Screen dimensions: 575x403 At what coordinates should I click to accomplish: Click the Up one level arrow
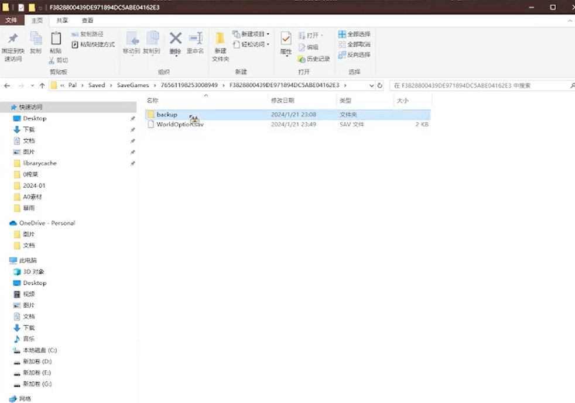[x=42, y=85]
